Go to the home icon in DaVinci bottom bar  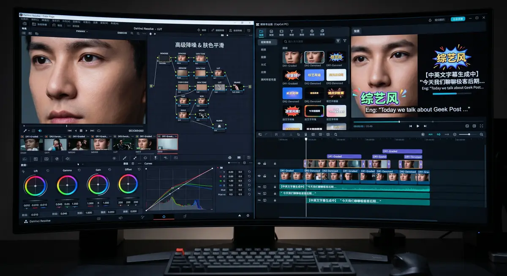coord(240,215)
